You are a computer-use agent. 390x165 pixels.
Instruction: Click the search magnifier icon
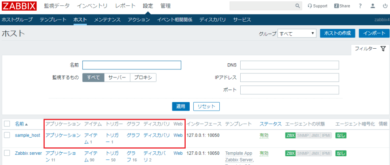coord(297,6)
